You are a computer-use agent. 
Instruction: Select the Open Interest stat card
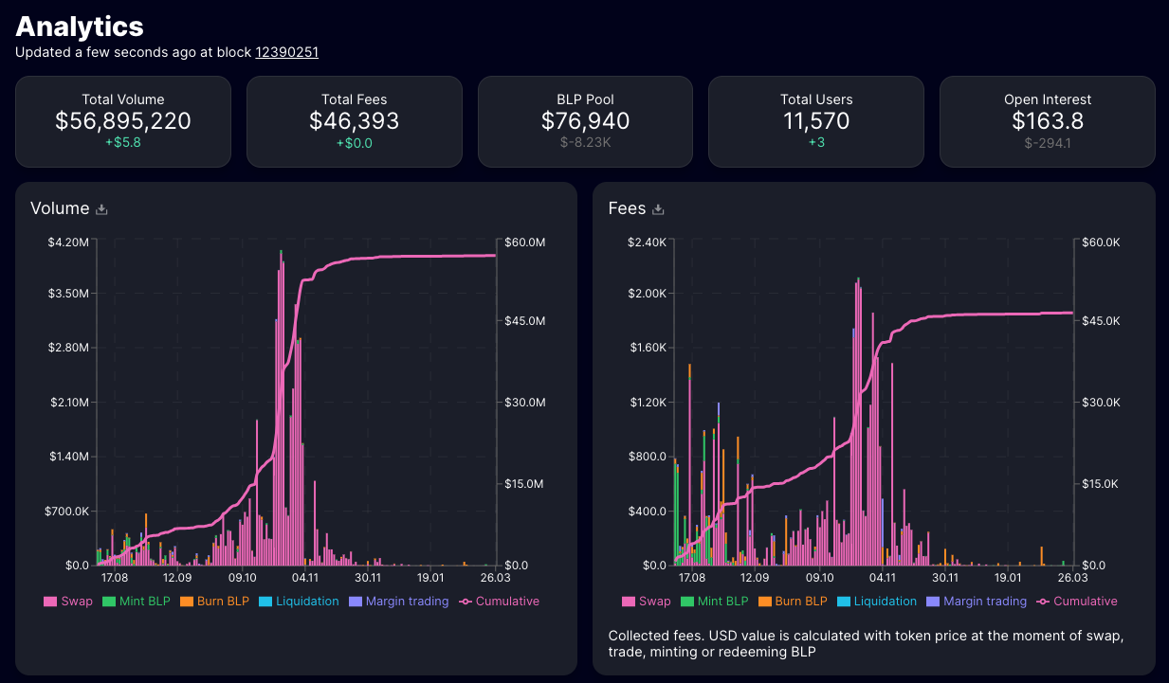coord(1048,121)
